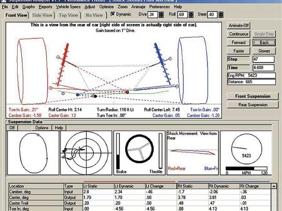The width and height of the screenshot is (282, 211).
Task: Click the Distance readout
Action: (251, 82)
